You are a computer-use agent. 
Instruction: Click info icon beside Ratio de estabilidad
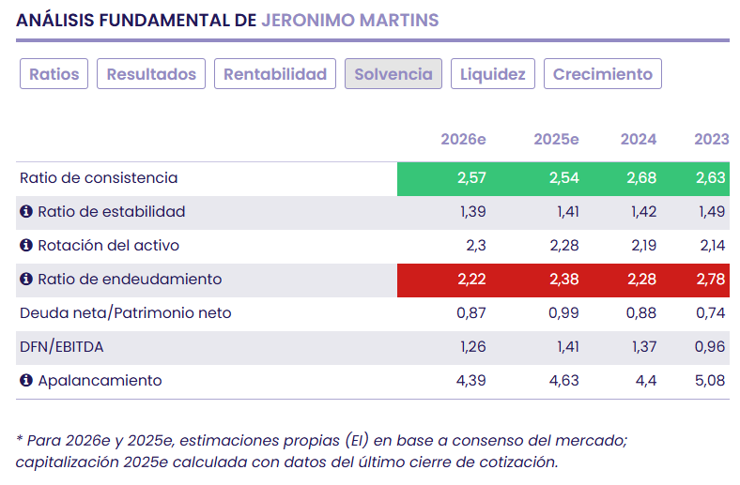(x=26, y=212)
